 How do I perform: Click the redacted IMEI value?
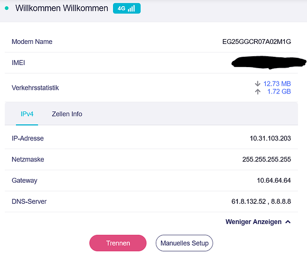269,62
